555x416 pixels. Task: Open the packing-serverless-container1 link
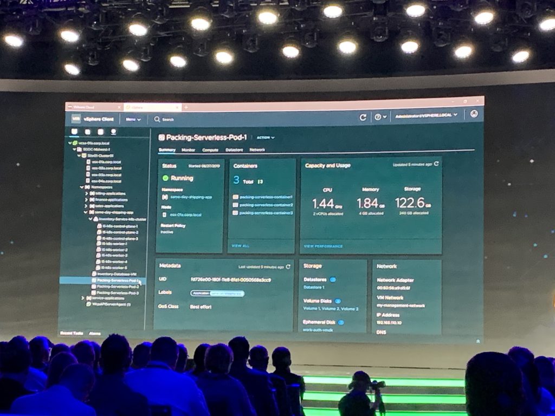266,197
